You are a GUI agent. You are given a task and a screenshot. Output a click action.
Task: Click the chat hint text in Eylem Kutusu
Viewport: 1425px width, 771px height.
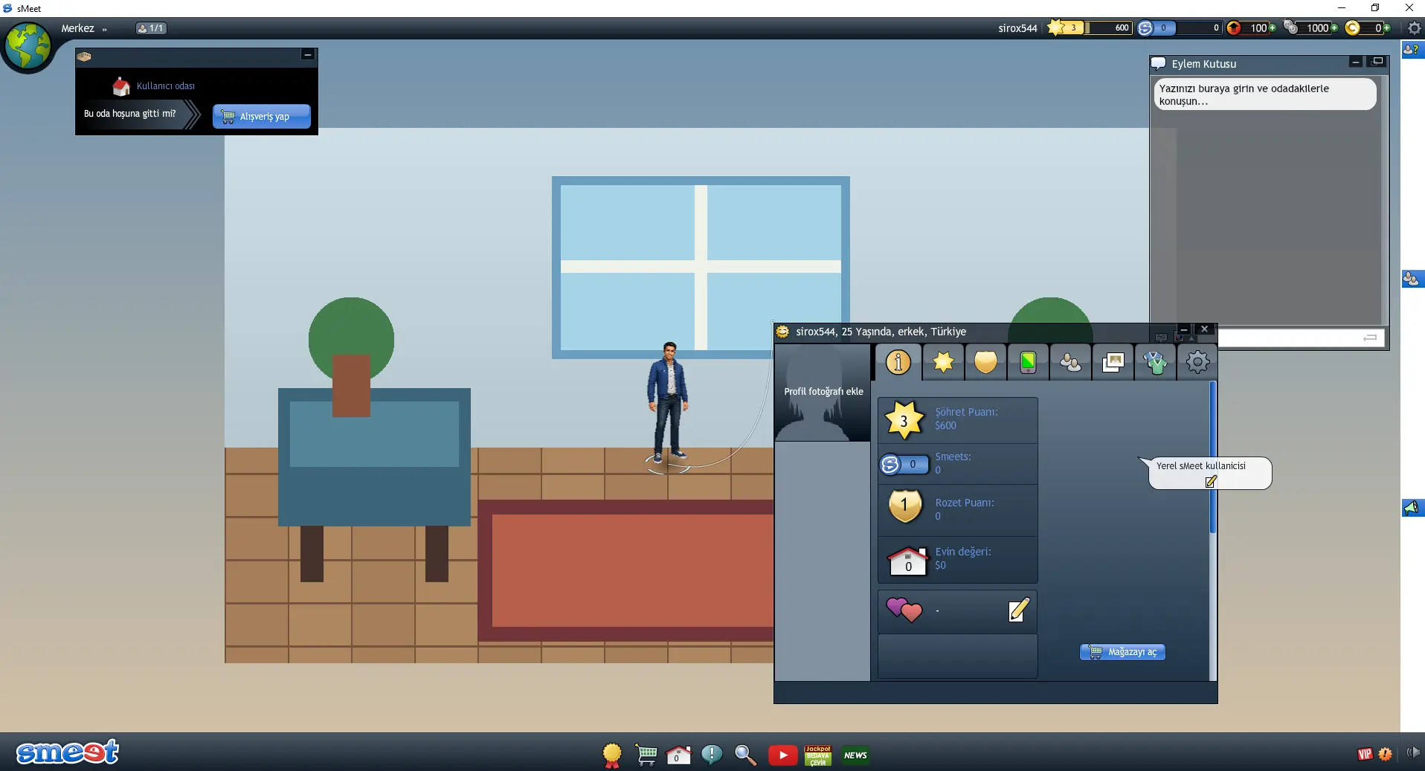(x=1264, y=94)
